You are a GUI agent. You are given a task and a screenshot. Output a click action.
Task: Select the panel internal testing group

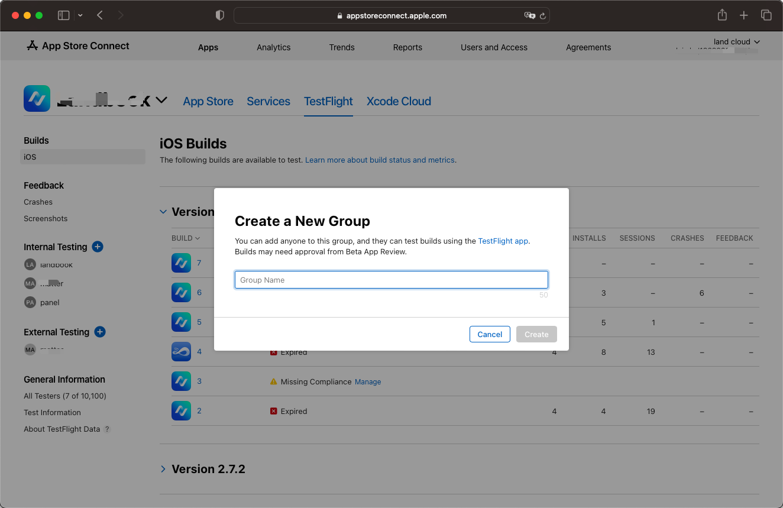tap(50, 302)
